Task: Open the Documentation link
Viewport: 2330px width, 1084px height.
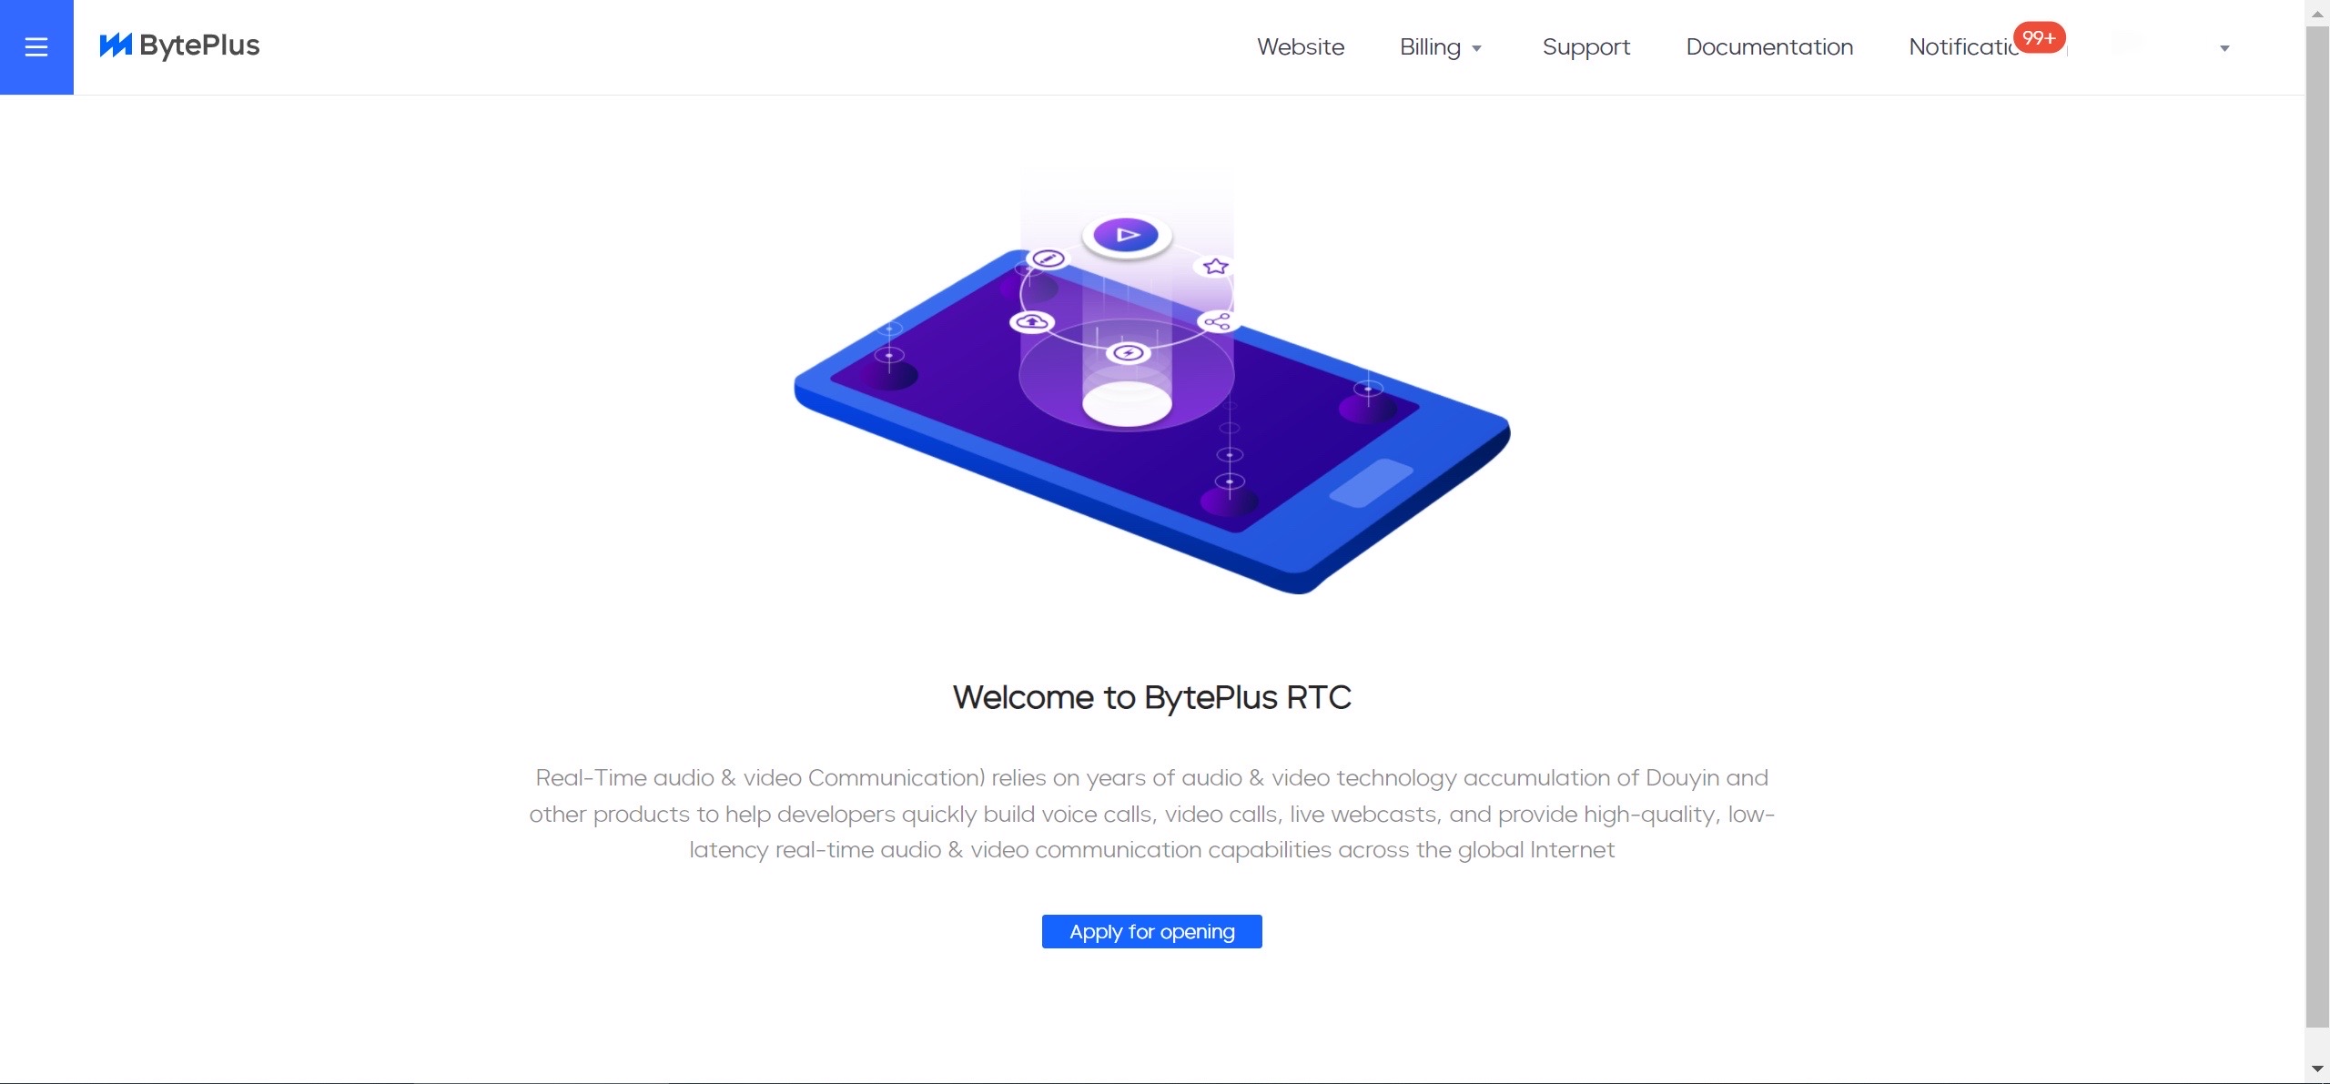Action: pos(1768,47)
